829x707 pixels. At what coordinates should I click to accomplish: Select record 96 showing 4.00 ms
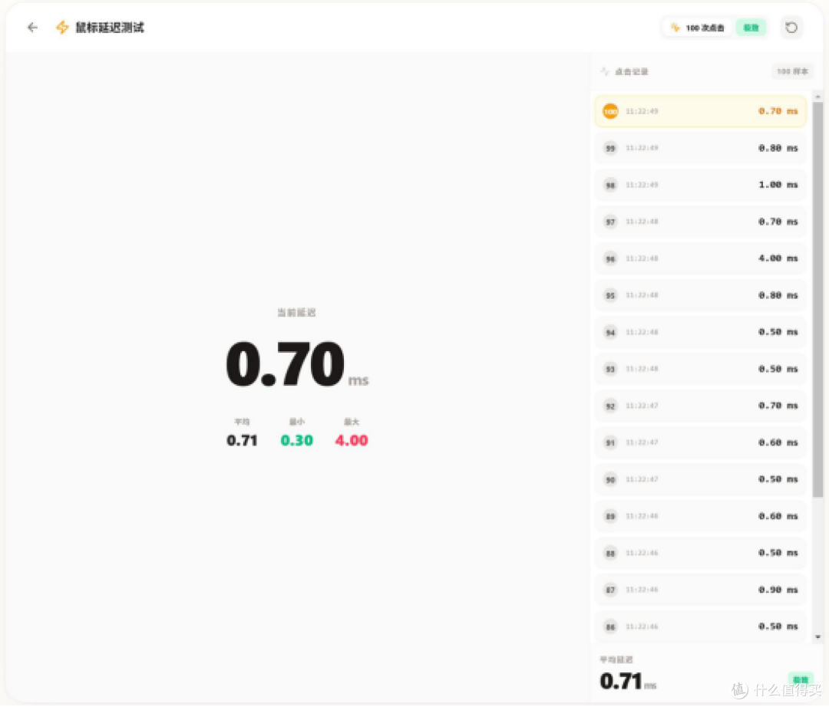pos(700,258)
